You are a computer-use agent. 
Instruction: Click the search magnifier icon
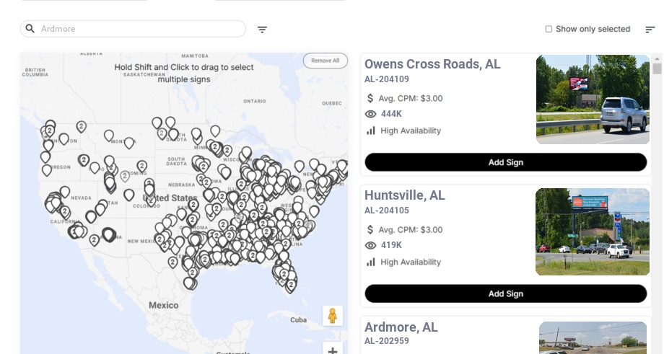[x=30, y=29]
